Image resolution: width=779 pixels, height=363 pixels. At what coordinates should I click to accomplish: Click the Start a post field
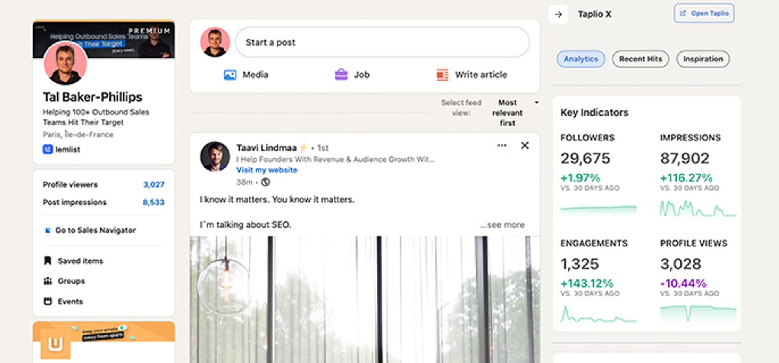(382, 42)
